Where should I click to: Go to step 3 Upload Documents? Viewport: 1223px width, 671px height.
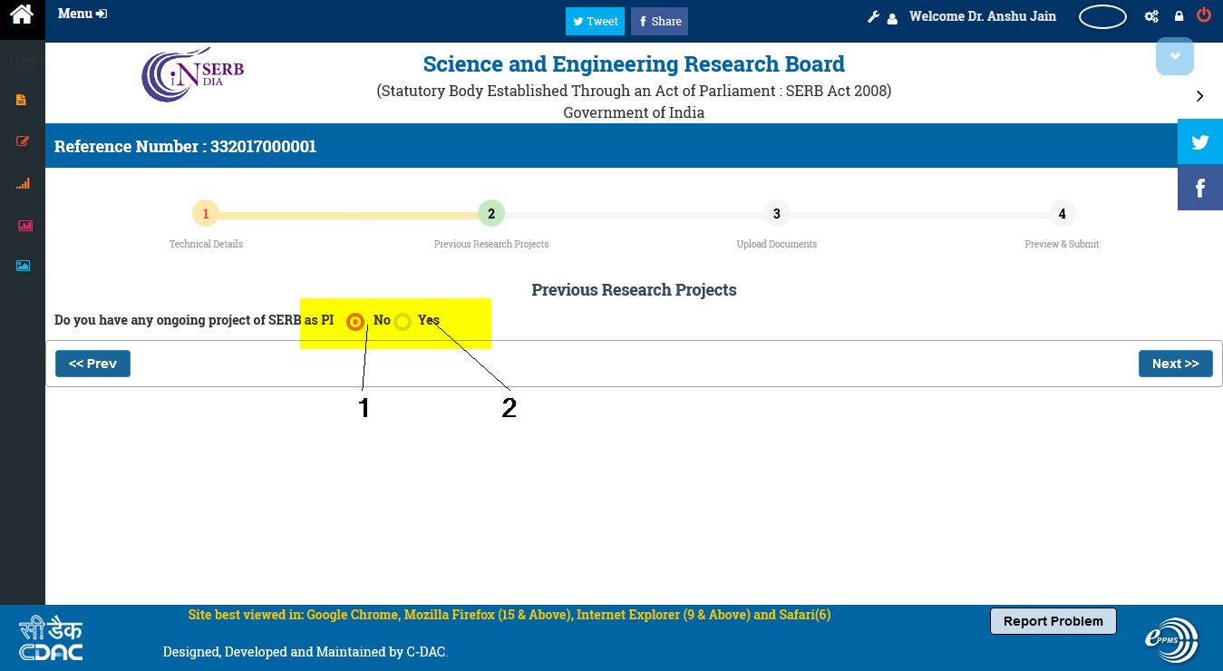(777, 214)
